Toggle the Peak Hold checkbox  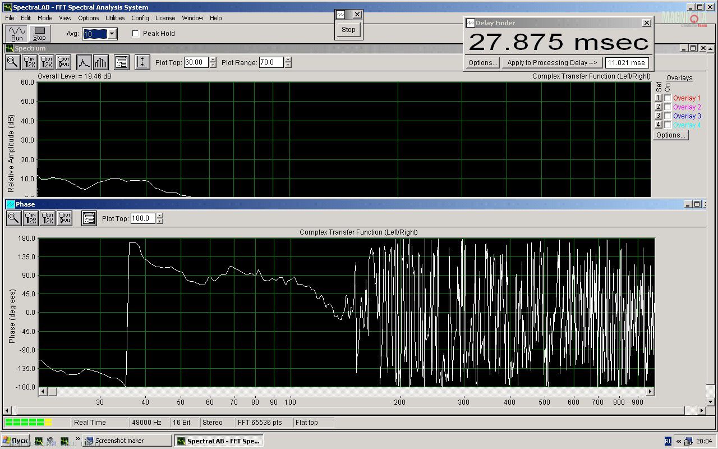tap(135, 34)
